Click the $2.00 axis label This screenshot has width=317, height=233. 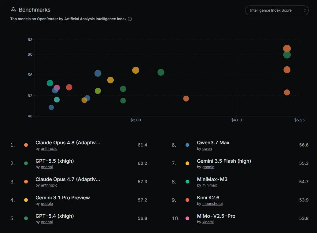[x=136, y=120]
